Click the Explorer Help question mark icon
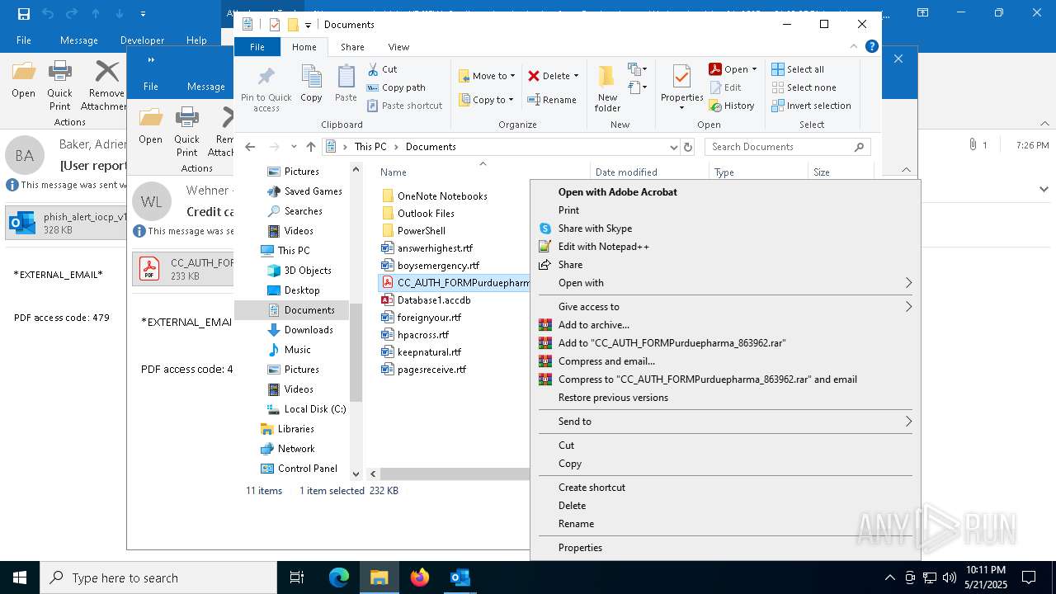The height and width of the screenshot is (594, 1056). click(871, 47)
